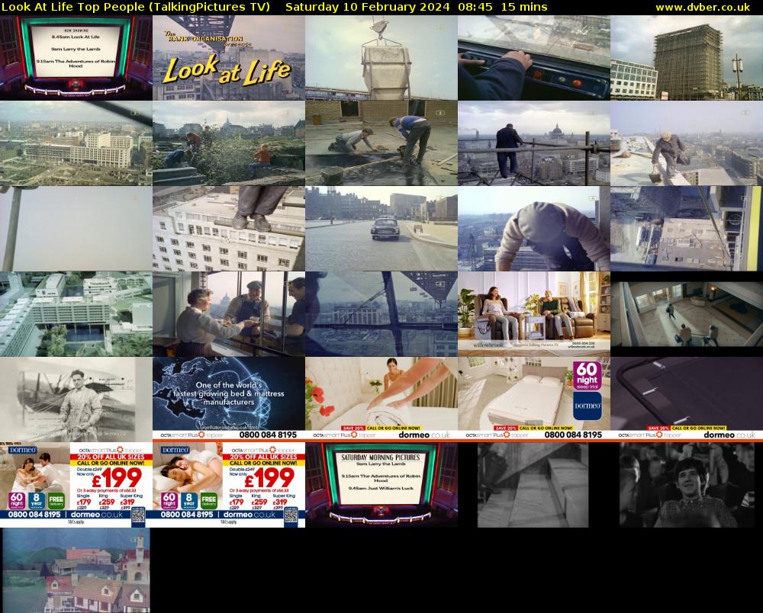This screenshot has height=613, width=763.
Task: Select the broadcast date 'Saturday 10 February 2024'
Action: click(x=368, y=8)
